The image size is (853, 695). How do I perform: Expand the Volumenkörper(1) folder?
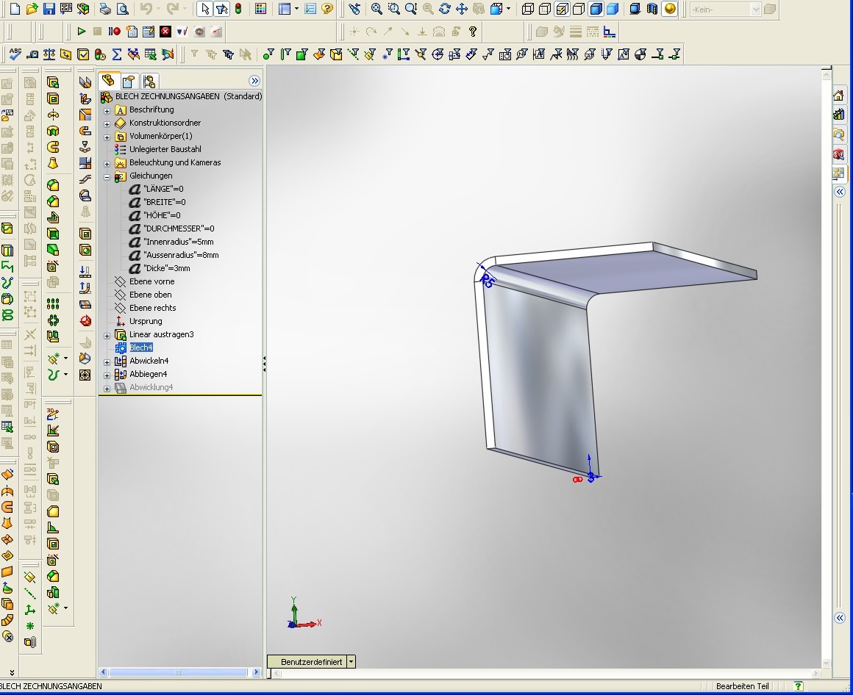tap(107, 137)
